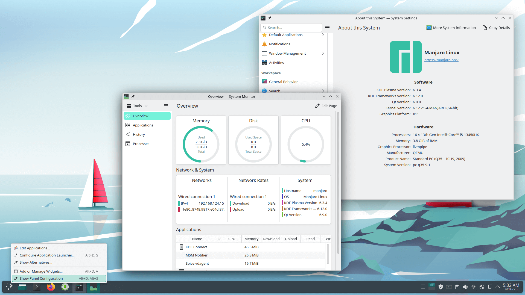The width and height of the screenshot is (525, 295).
Task: Toggle pin on System Monitor window
Action: [133, 96]
